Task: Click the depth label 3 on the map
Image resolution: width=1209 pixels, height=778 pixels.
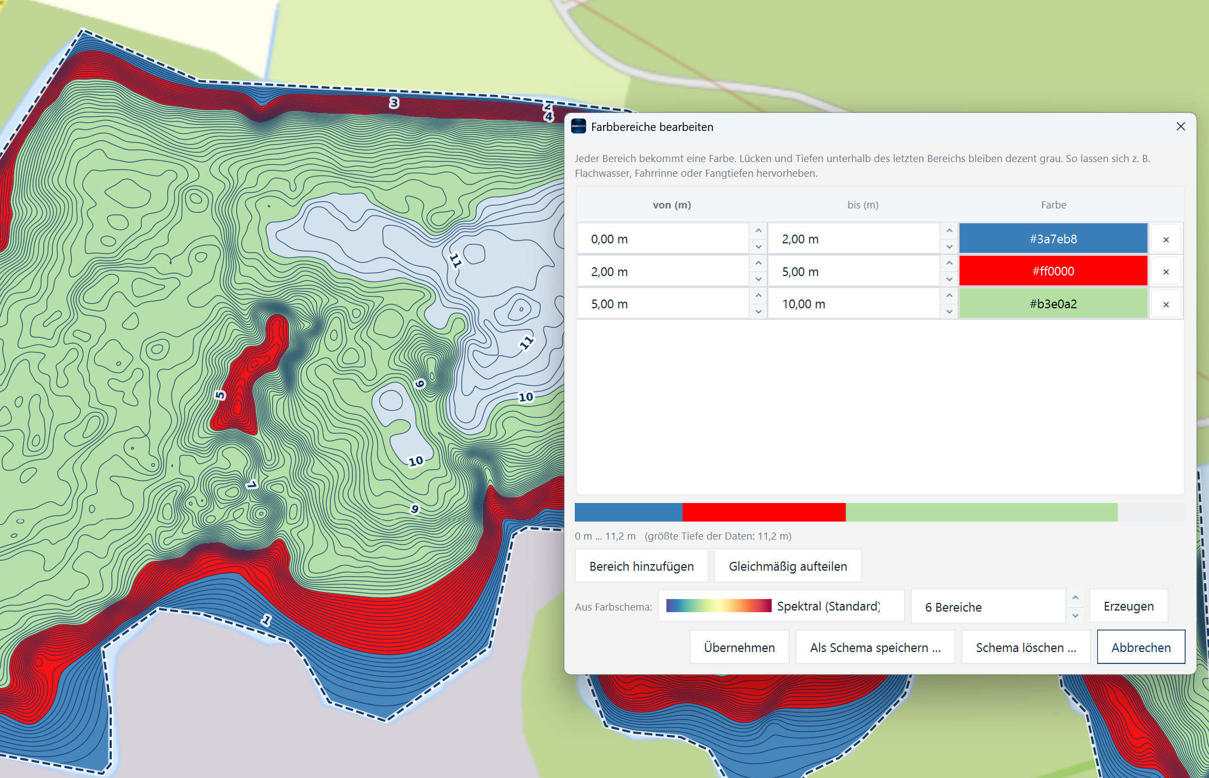Action: (x=394, y=103)
